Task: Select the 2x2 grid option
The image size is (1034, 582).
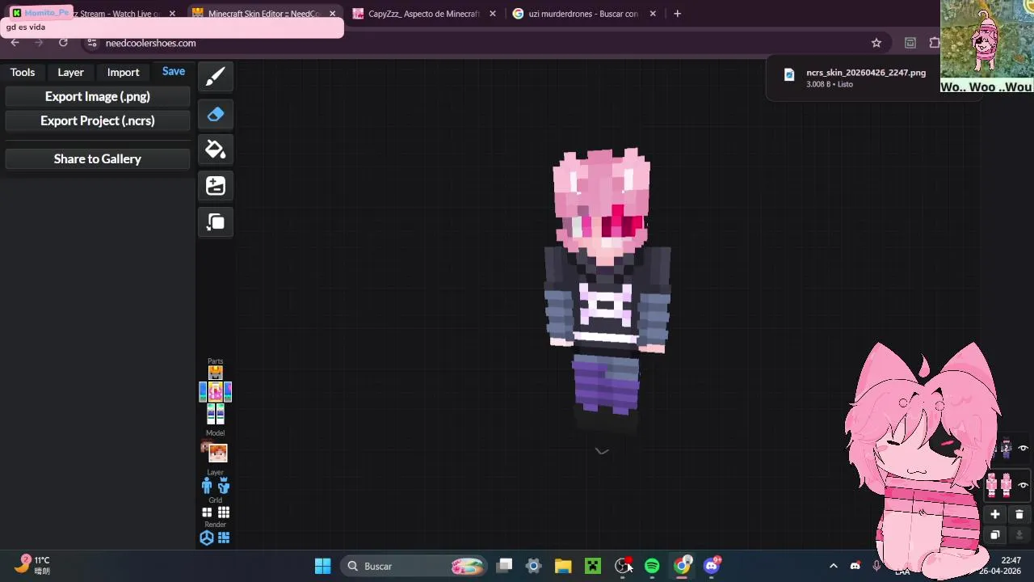Action: tap(207, 512)
